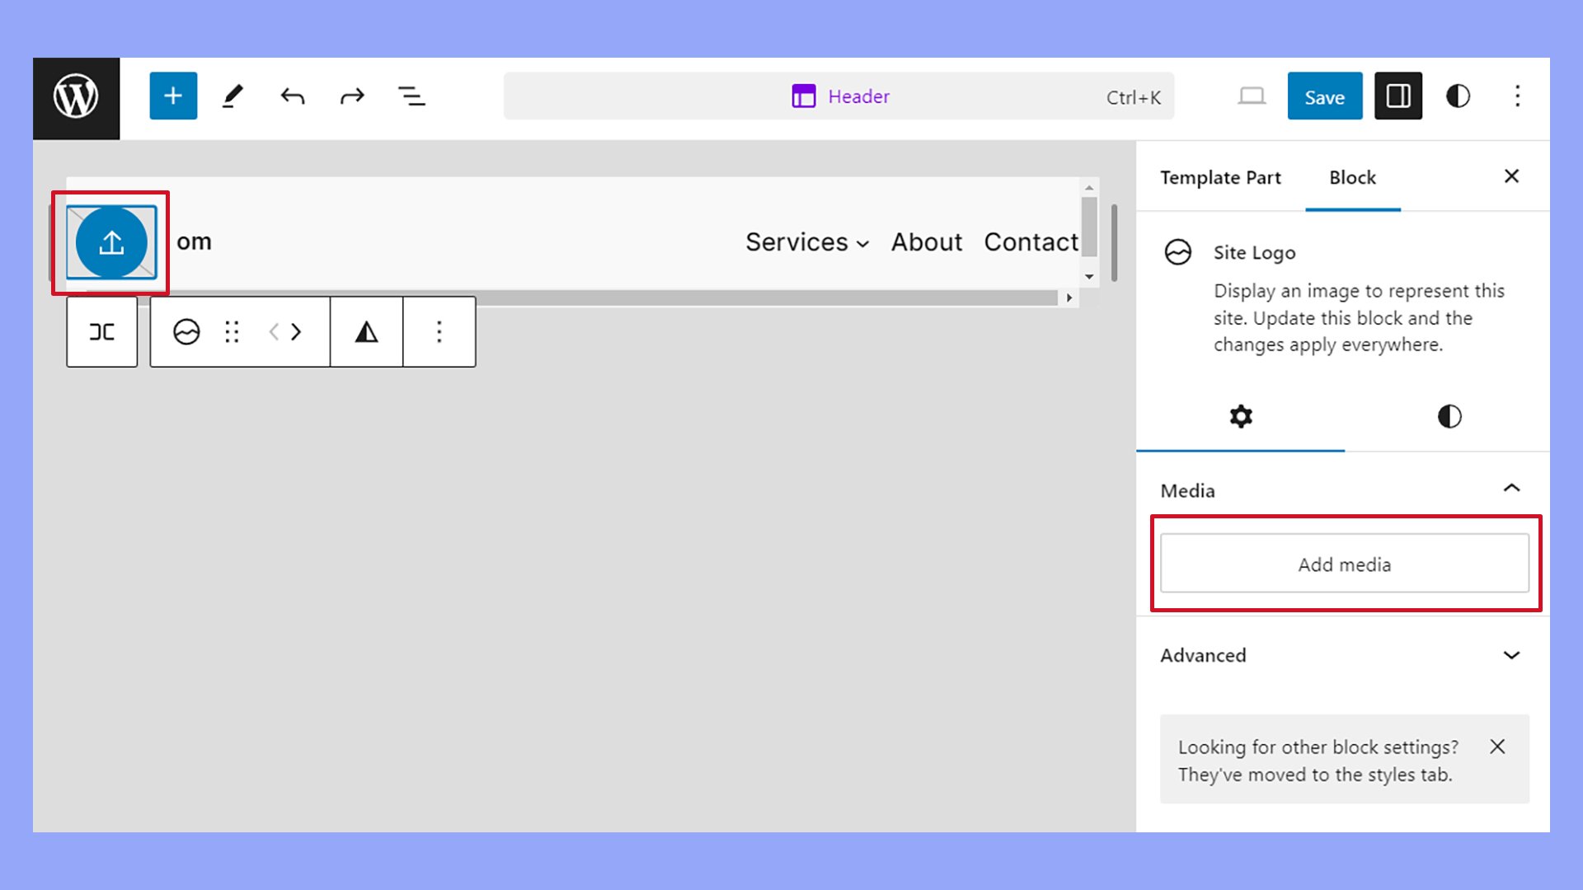
Task: Click the Site Logo block type icon in toolbar
Action: point(186,332)
